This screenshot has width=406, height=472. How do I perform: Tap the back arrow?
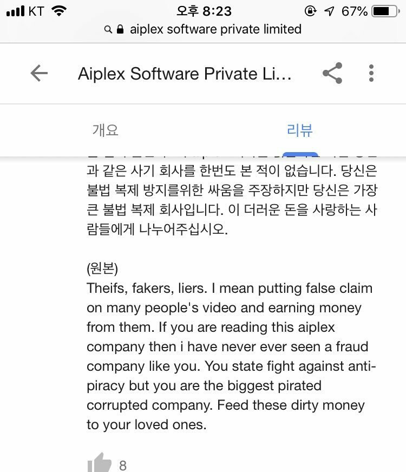(x=39, y=73)
